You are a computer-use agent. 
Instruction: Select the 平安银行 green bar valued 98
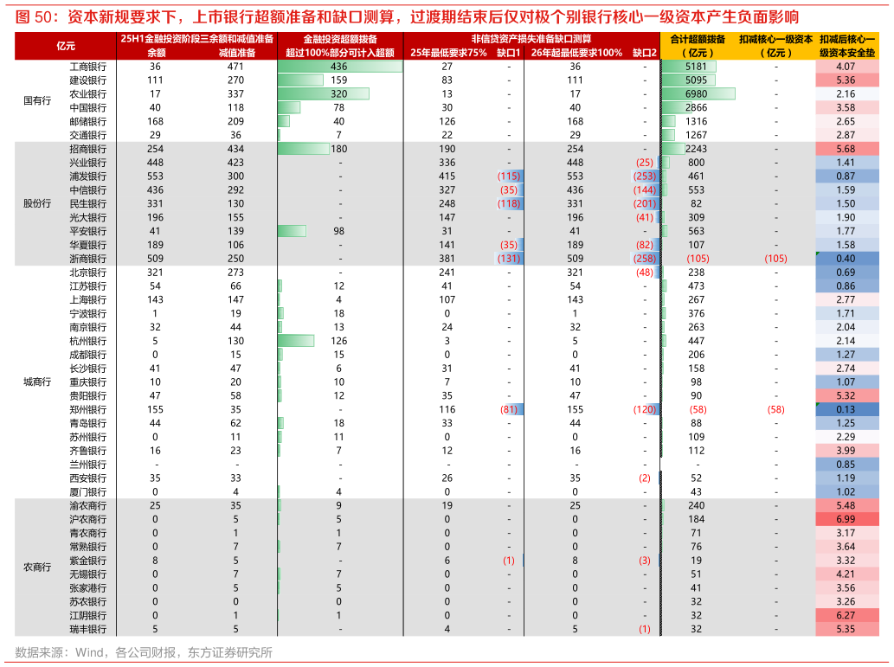click(292, 231)
